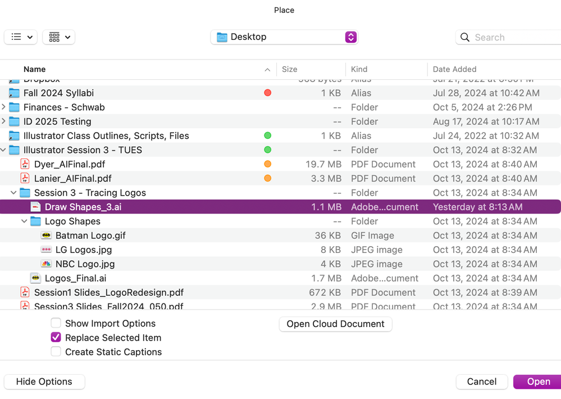Click the magnifying glass in the search field
Screen dimensions: 561x399
465,37
